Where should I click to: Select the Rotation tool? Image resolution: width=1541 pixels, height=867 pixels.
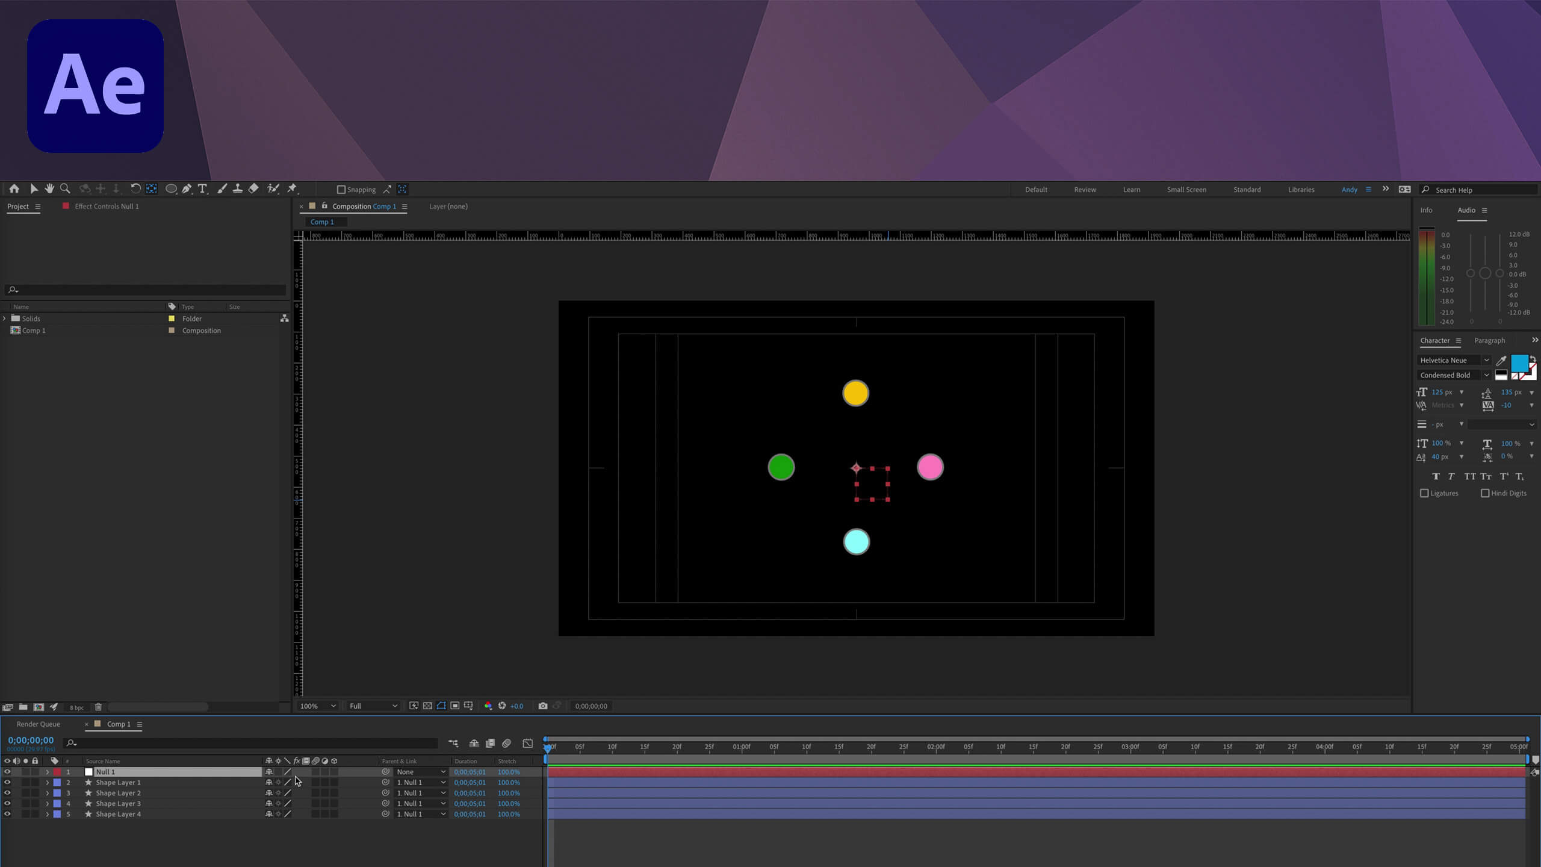click(135, 188)
